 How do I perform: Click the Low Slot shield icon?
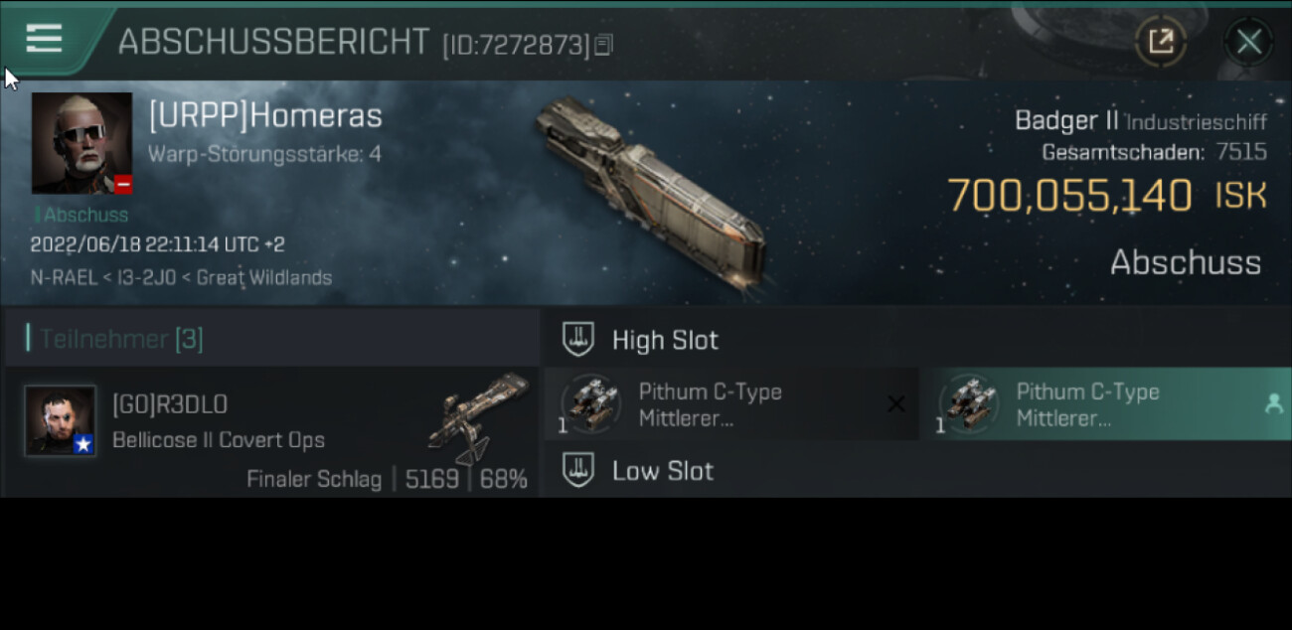click(x=578, y=470)
